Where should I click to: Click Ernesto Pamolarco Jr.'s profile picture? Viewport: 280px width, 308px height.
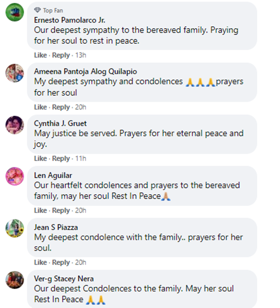coord(15,13)
